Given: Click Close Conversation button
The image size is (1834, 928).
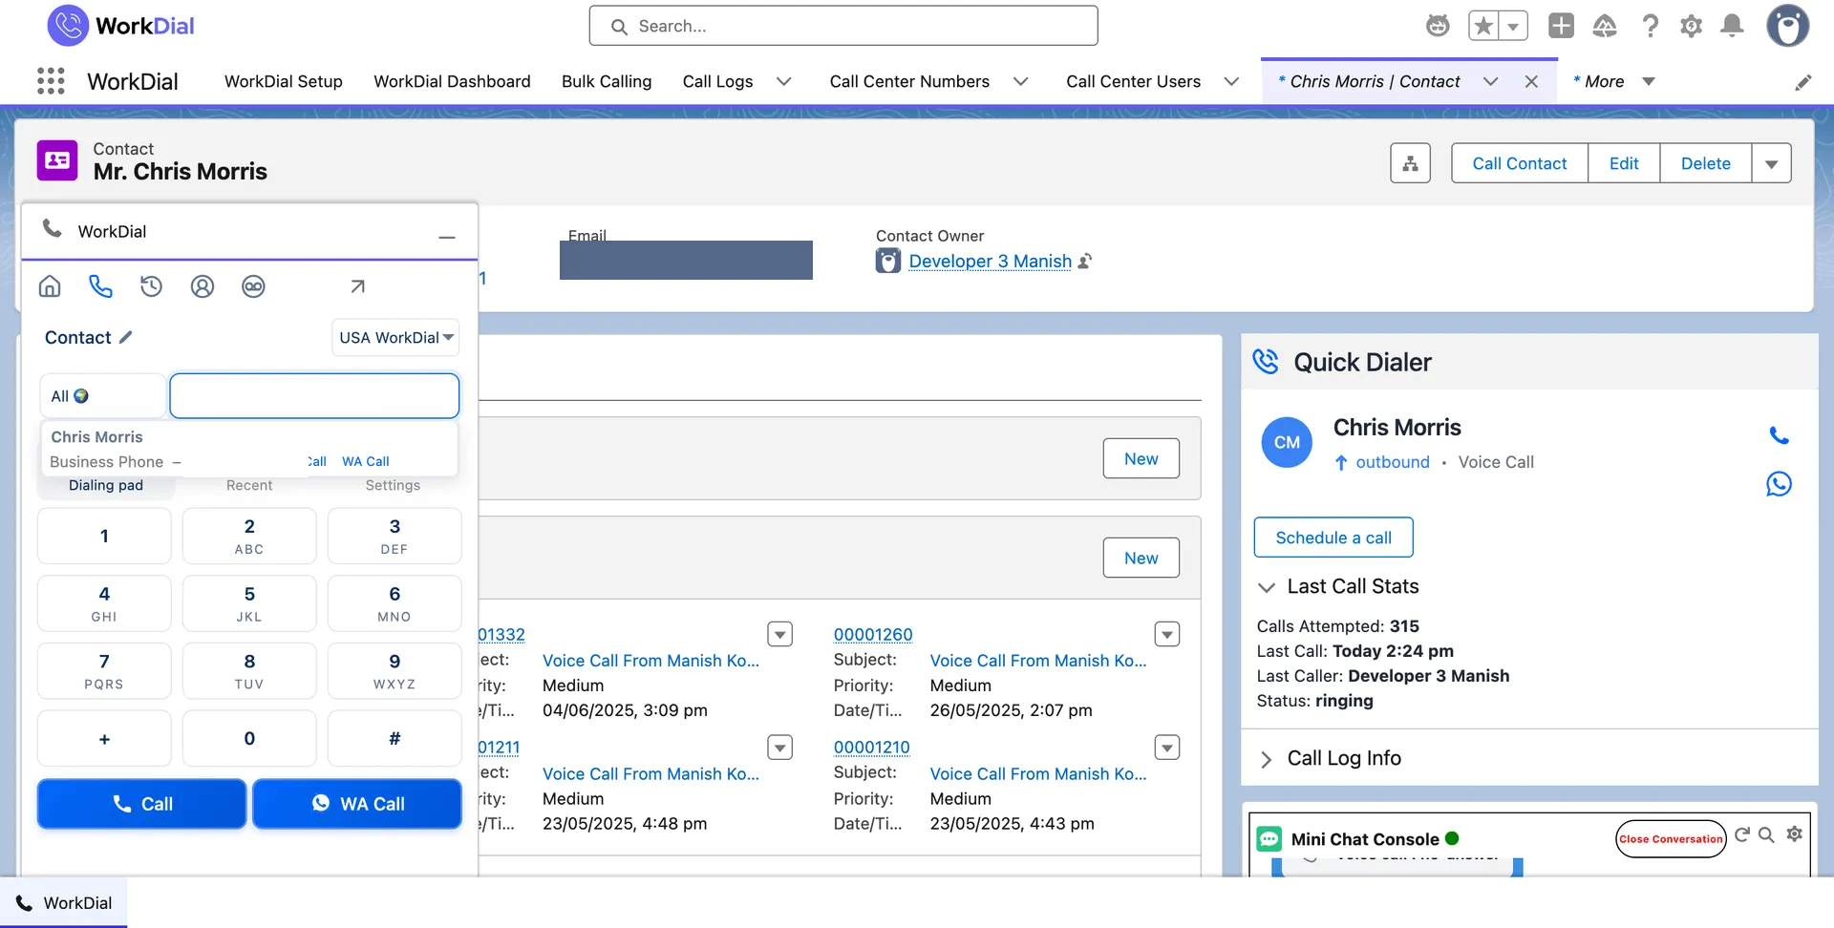Looking at the screenshot, I should point(1671,839).
